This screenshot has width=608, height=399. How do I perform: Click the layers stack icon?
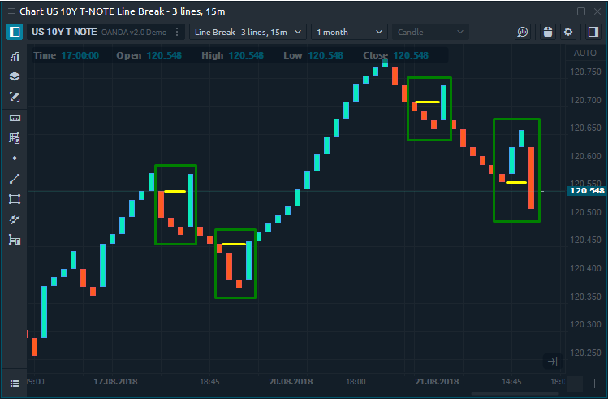[14, 76]
